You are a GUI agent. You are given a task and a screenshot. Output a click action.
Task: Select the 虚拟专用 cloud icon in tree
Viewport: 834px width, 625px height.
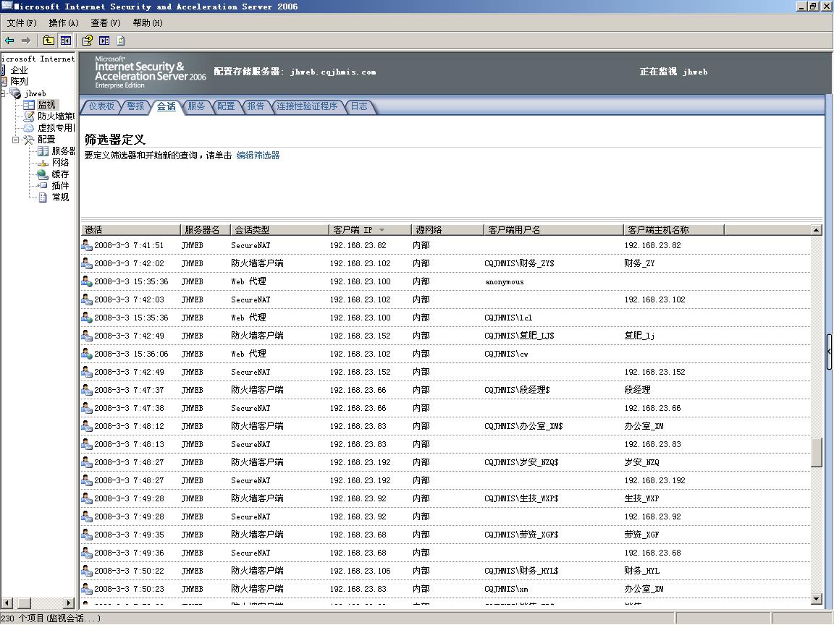29,127
